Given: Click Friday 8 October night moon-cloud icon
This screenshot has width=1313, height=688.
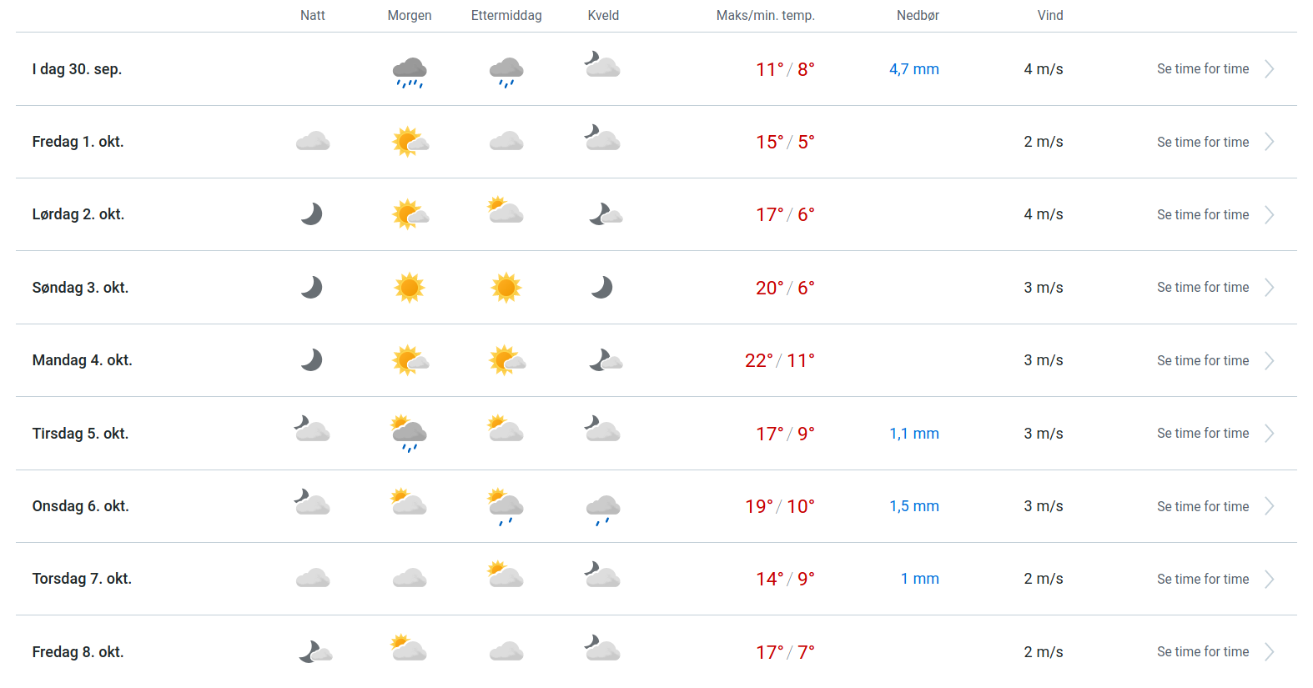Looking at the screenshot, I should pos(315,651).
